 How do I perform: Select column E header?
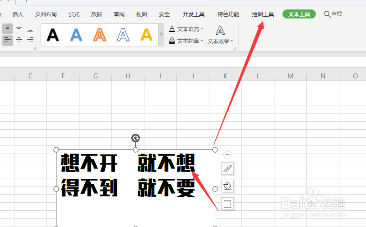(x=30, y=76)
